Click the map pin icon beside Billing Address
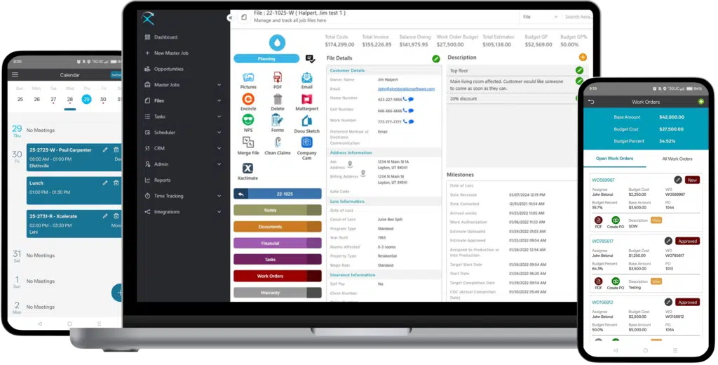This screenshot has width=718, height=365. tap(363, 173)
